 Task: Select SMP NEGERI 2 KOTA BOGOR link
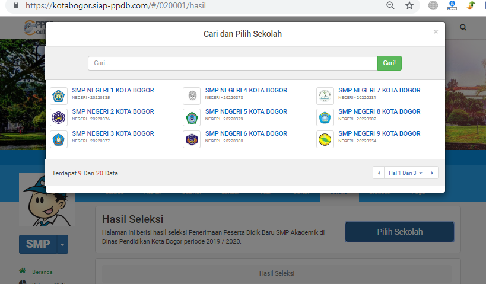[113, 111]
